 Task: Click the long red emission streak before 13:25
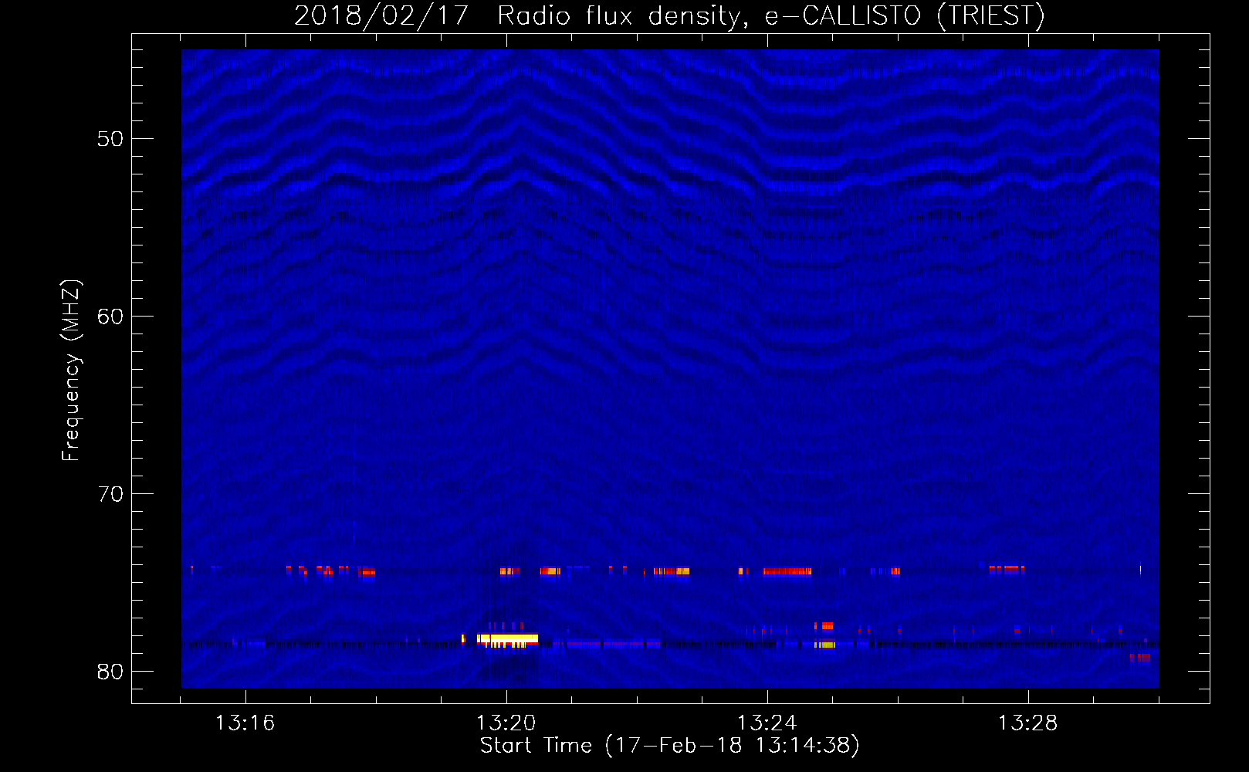pyautogui.click(x=787, y=571)
